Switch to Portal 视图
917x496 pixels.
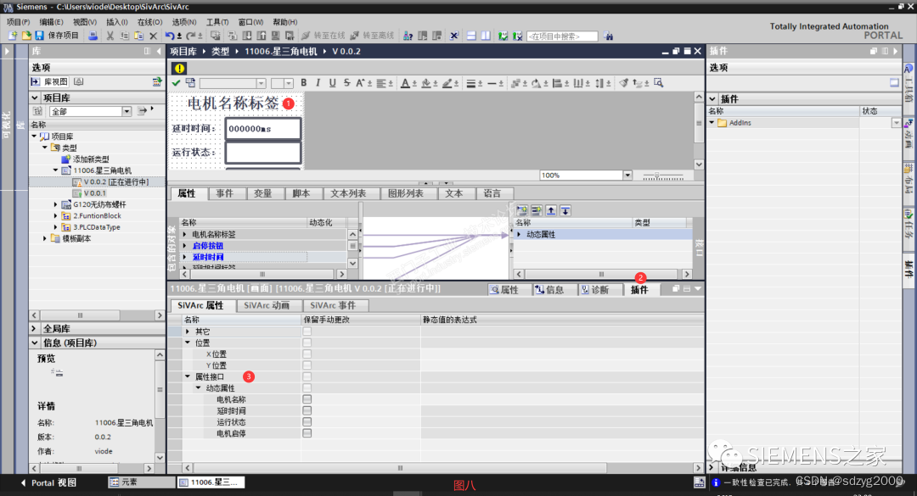[x=49, y=482]
